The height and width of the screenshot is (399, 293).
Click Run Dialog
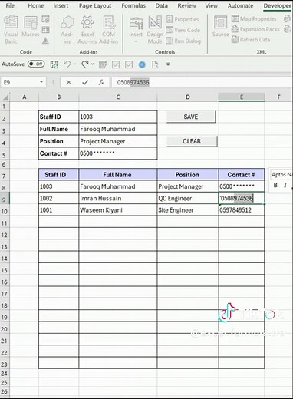[183, 41]
